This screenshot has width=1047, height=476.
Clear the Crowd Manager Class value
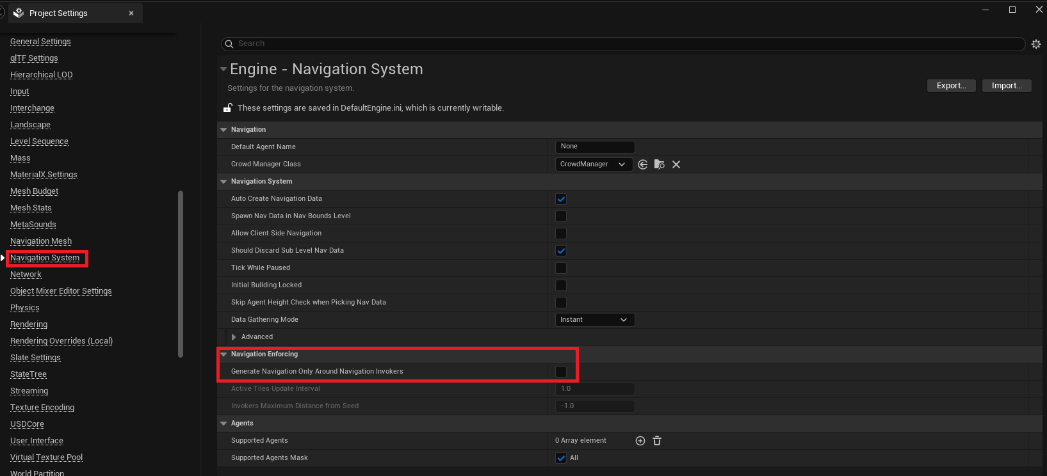676,164
